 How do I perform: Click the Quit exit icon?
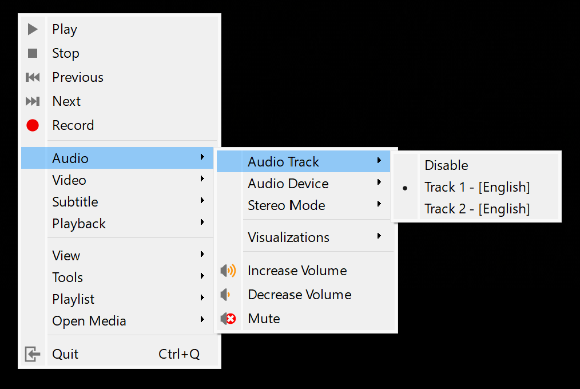[x=33, y=354]
